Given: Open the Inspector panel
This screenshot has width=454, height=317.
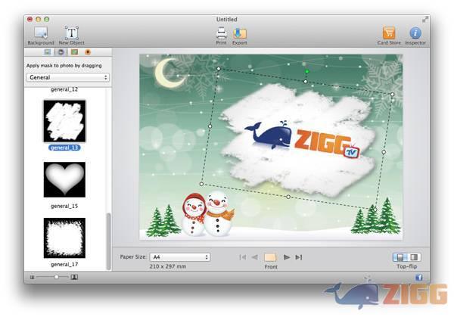Looking at the screenshot, I should click(x=415, y=33).
